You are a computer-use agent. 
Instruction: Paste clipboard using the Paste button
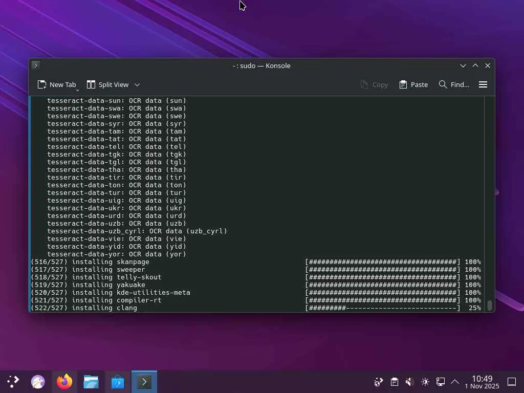[x=413, y=84]
